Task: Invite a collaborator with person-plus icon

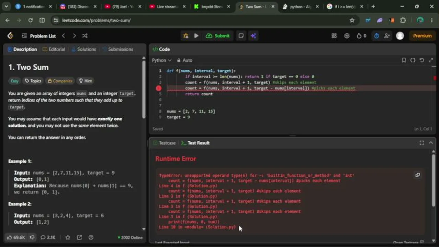Action: [x=387, y=36]
